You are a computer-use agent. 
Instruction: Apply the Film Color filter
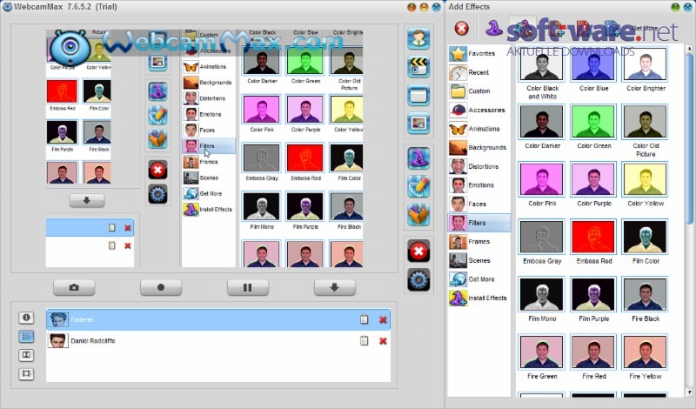tap(646, 237)
